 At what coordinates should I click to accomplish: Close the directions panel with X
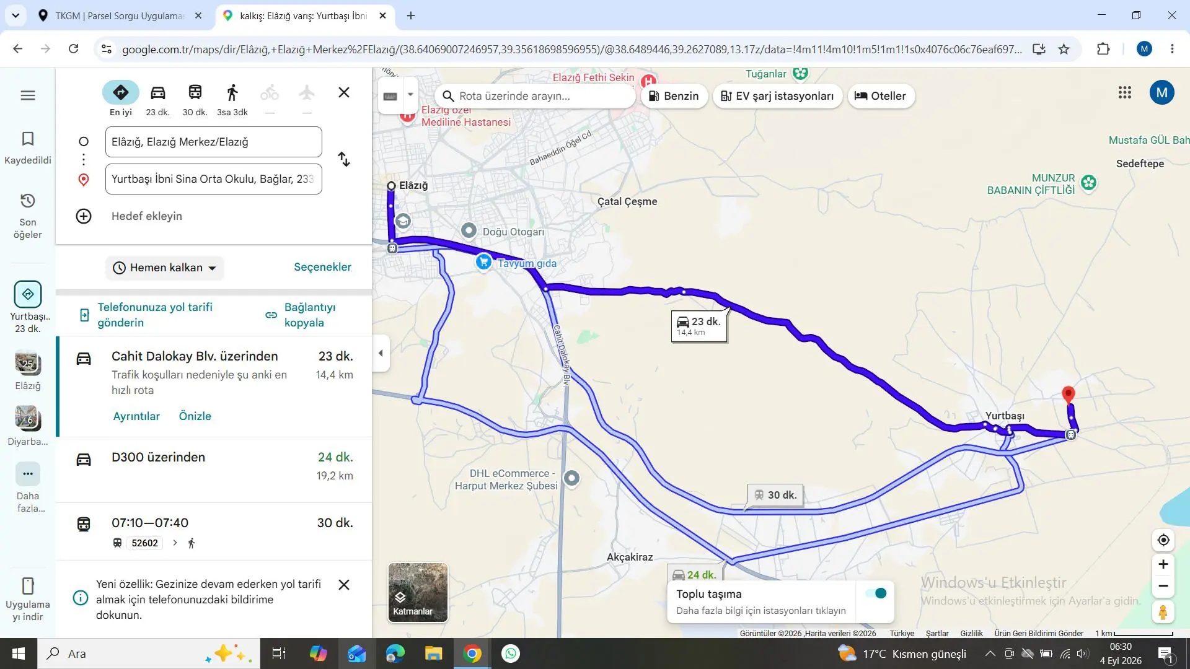pyautogui.click(x=344, y=92)
